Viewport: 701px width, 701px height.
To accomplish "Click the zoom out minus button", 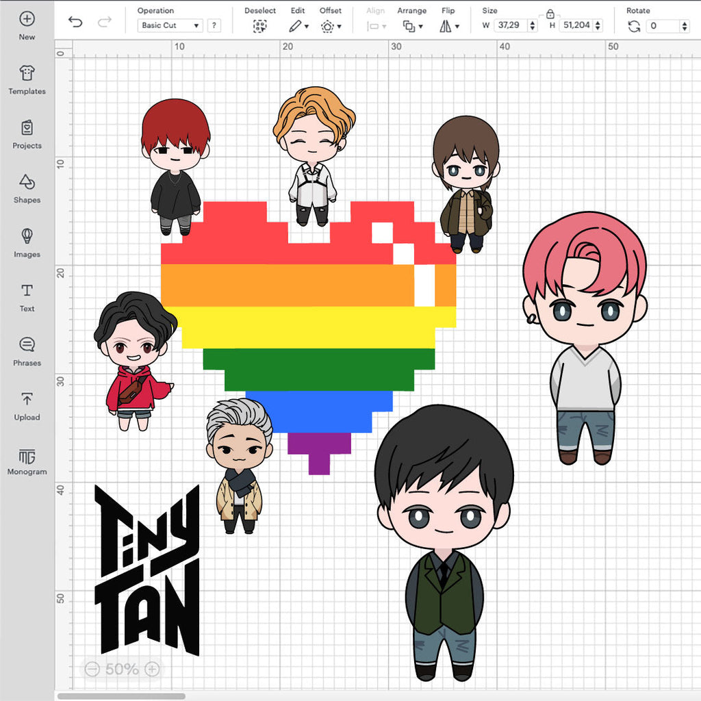I will [x=92, y=669].
